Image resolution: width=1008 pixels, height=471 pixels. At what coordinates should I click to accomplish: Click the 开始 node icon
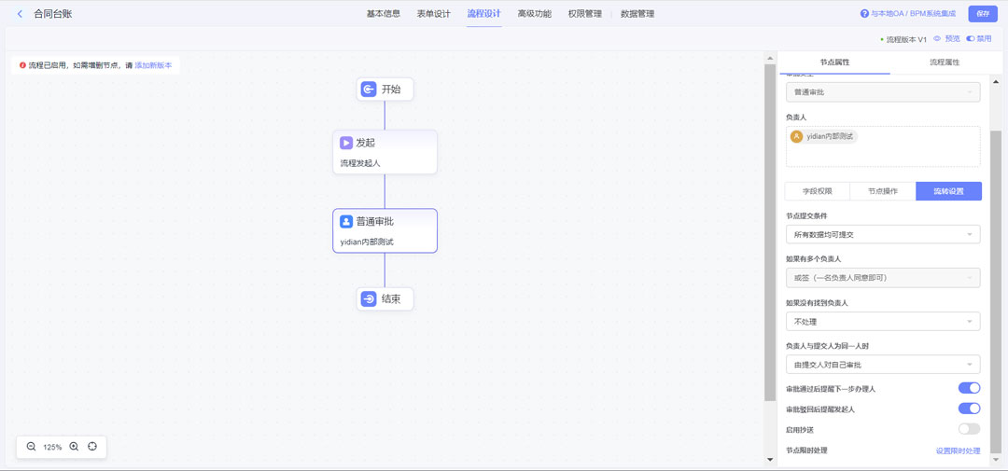(369, 90)
